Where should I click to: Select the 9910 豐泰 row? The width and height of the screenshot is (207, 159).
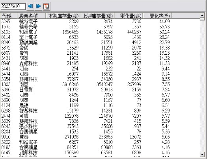click(x=100, y=137)
